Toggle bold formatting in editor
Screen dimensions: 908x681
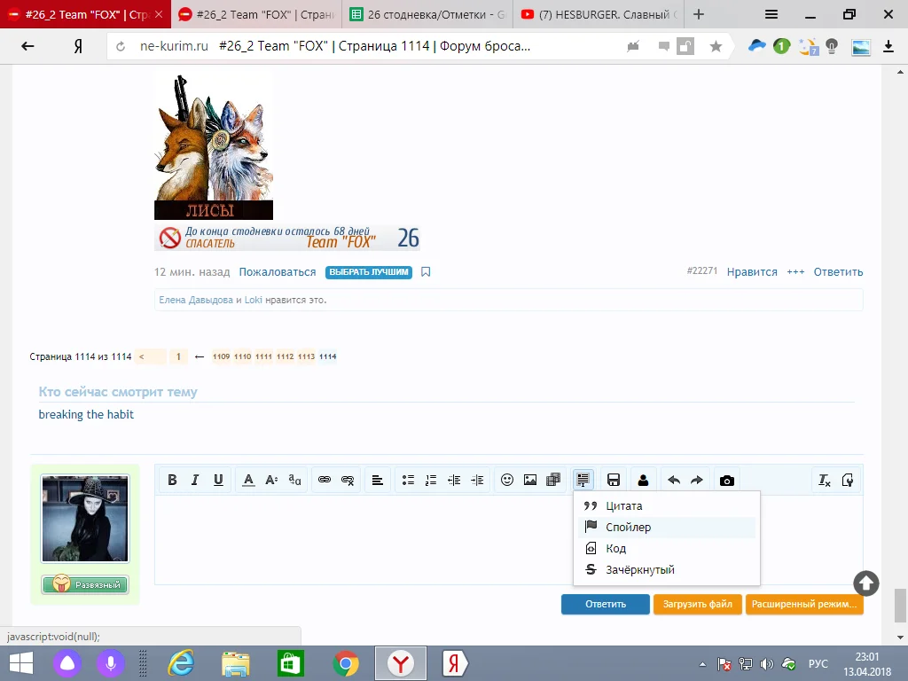pos(172,480)
